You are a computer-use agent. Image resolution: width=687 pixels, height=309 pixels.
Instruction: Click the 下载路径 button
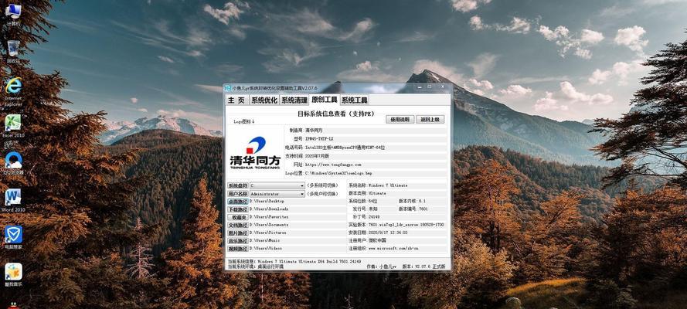click(237, 209)
